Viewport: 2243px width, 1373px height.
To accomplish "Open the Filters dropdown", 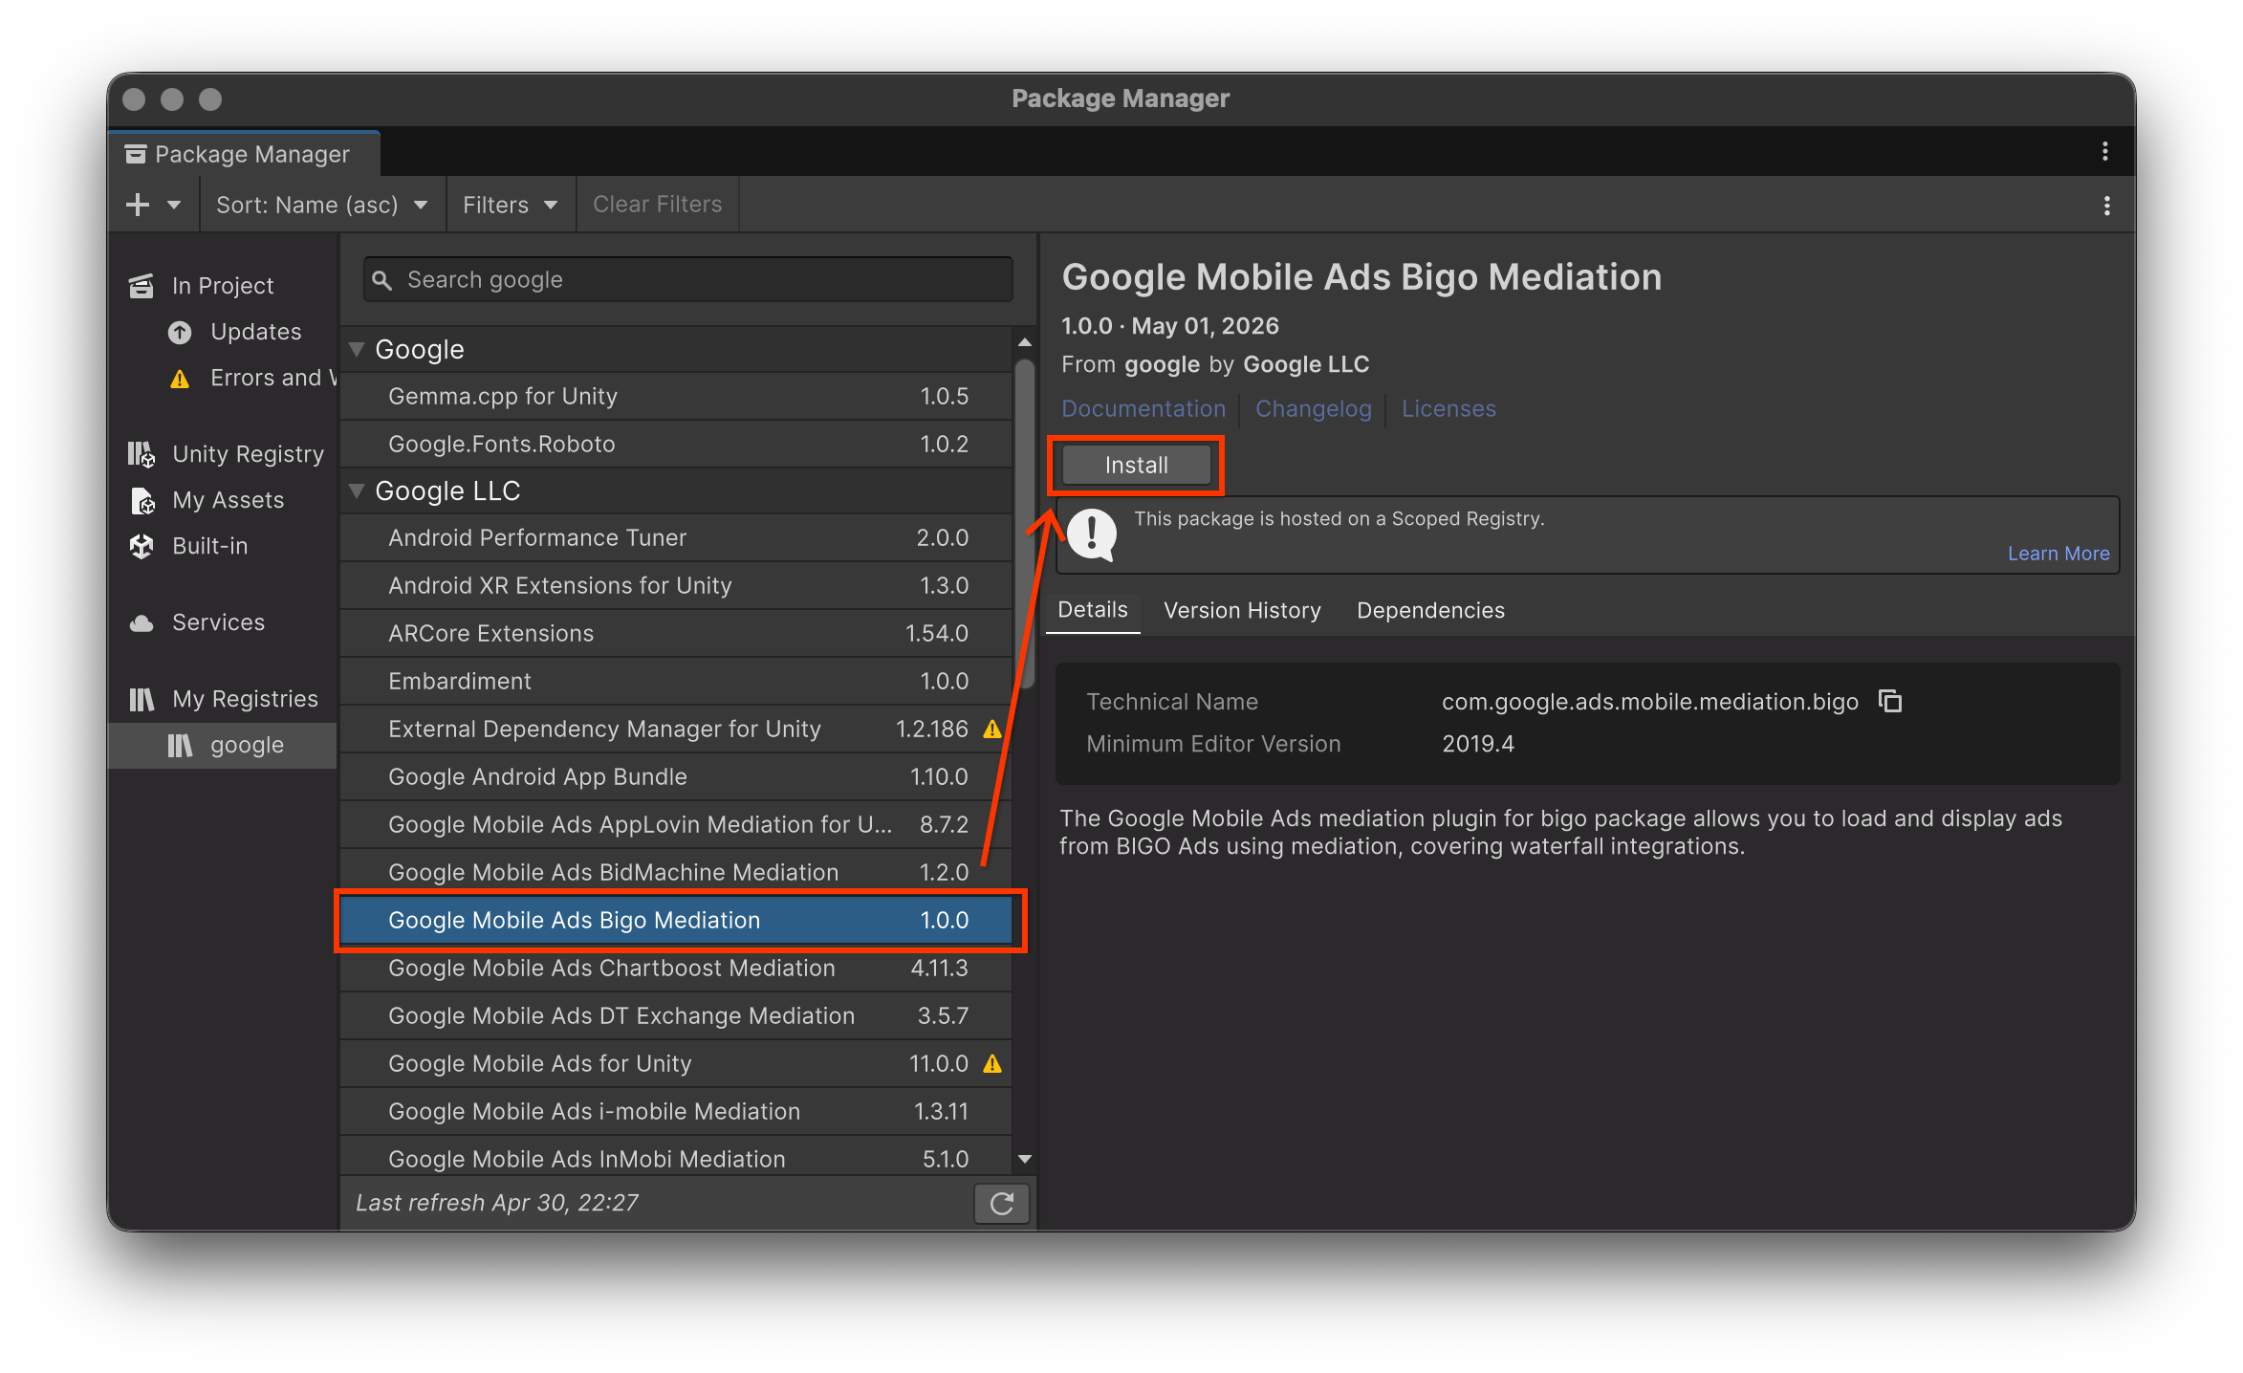I will pyautogui.click(x=510, y=205).
